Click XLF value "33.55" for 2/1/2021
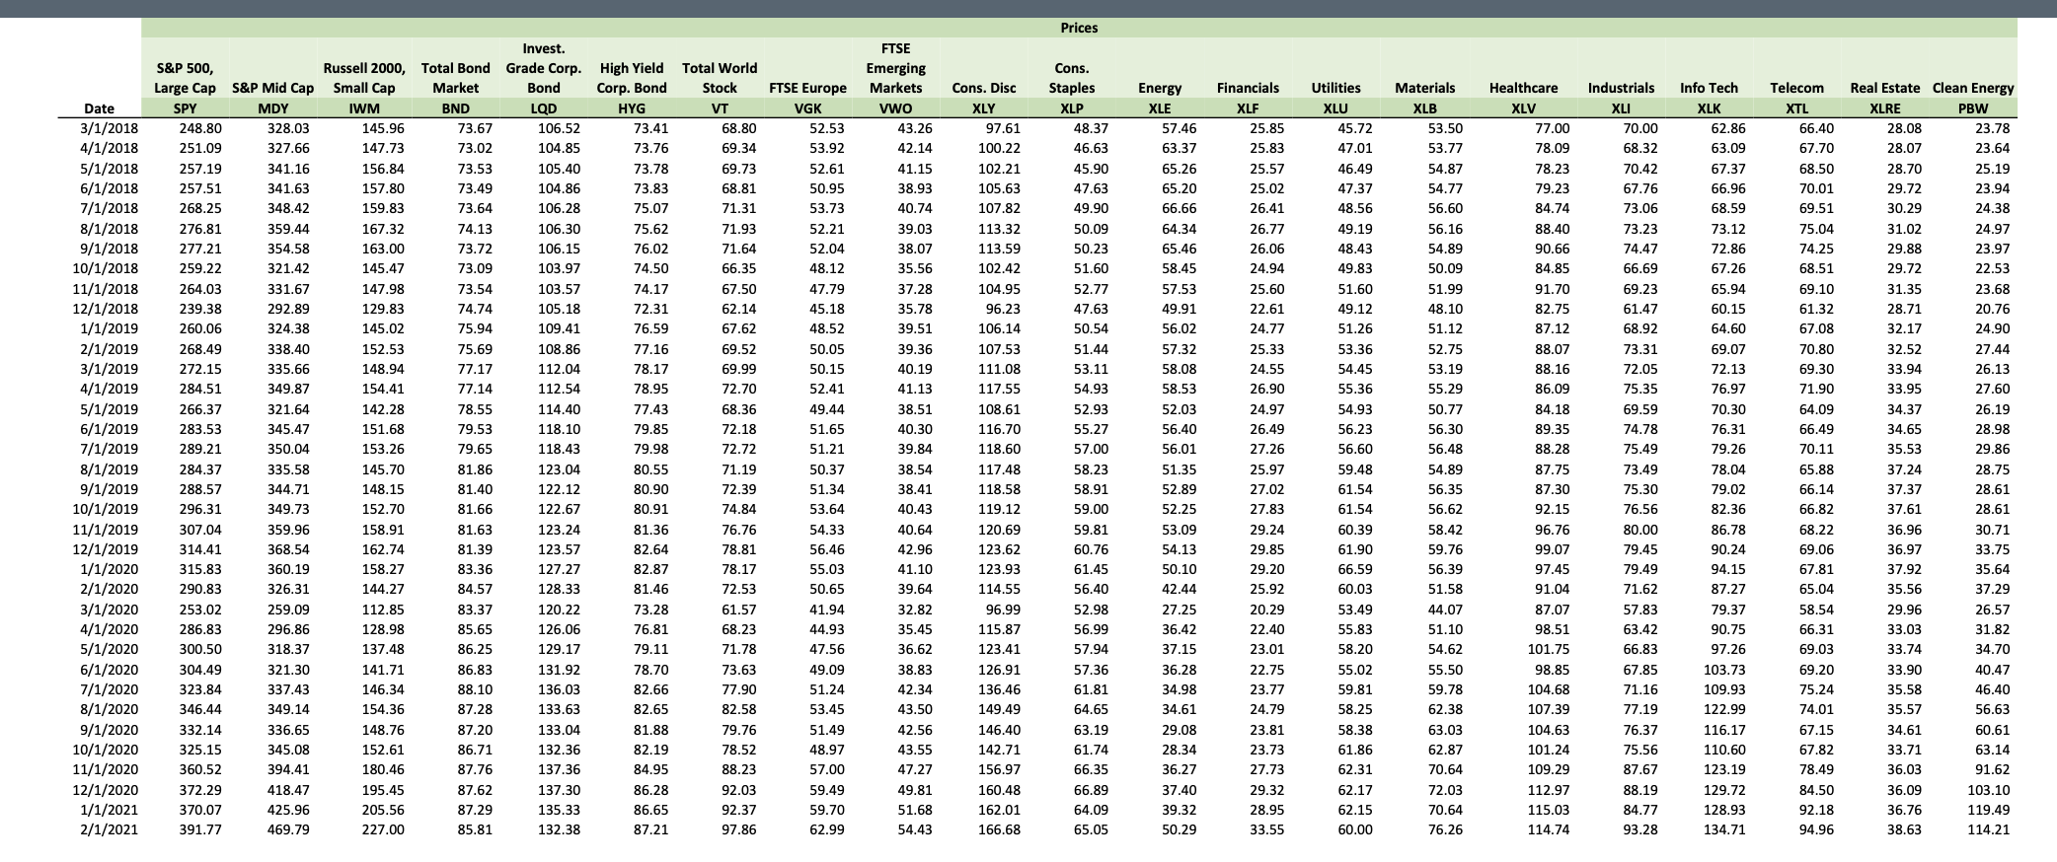The width and height of the screenshot is (2057, 862). (x=1267, y=829)
